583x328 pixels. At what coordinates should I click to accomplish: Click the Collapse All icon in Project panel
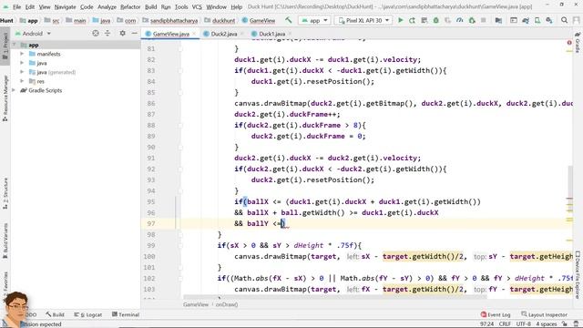point(107,34)
